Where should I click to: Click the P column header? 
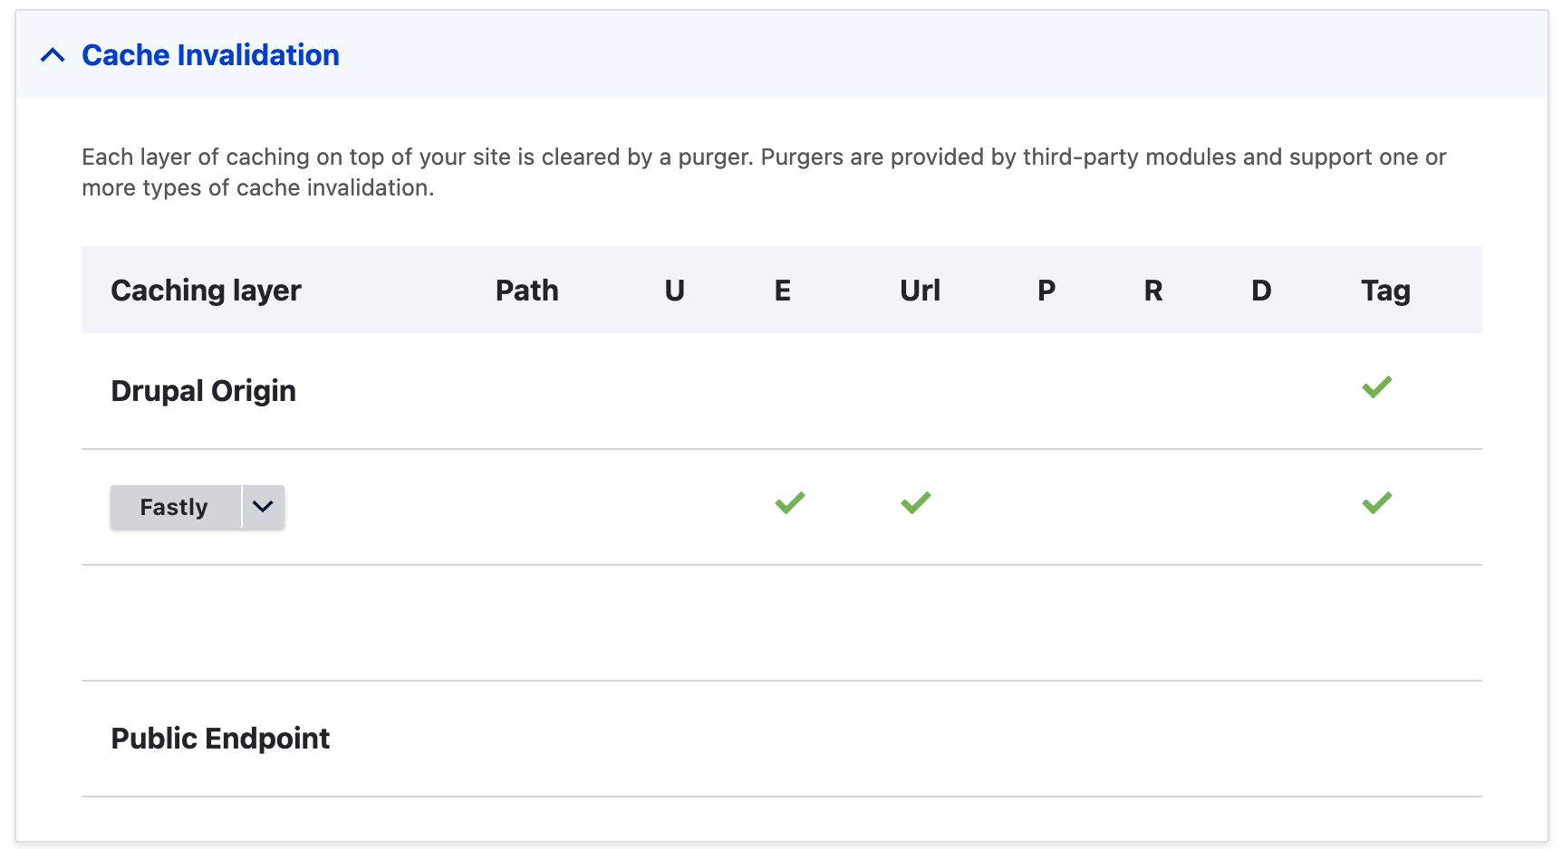coord(1046,291)
